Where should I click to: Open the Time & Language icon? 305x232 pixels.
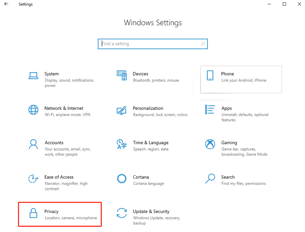click(x=122, y=144)
